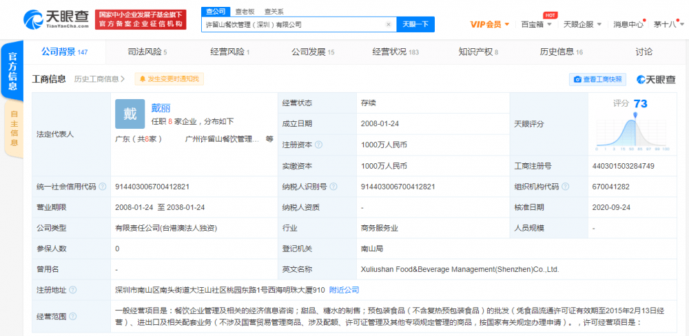Screen dimensions: 689x336
Task: Switch to 知识产权 tab
Action: (478, 52)
